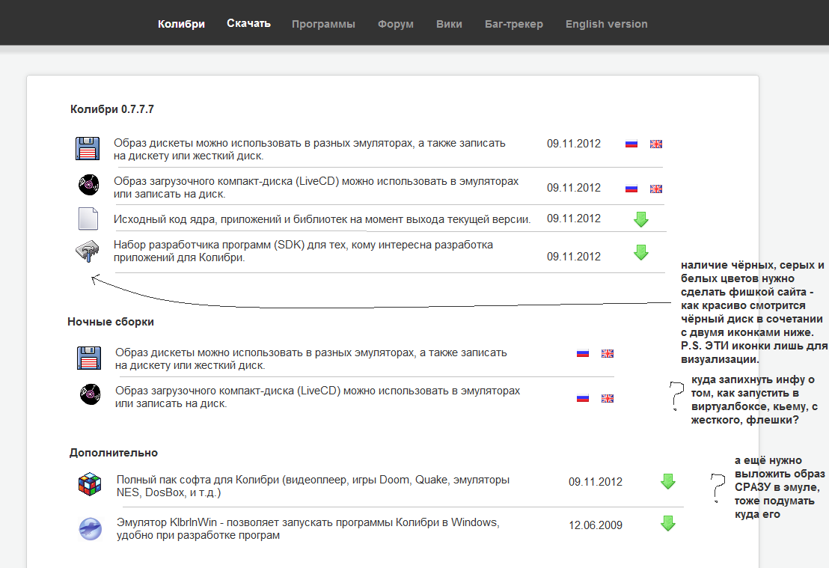Click the blank document source code icon
This screenshot has width=829, height=568.
click(88, 219)
